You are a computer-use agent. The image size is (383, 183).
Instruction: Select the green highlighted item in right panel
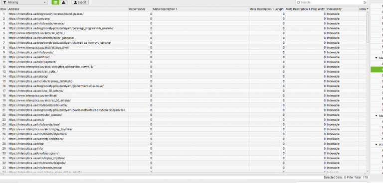coord(377,70)
